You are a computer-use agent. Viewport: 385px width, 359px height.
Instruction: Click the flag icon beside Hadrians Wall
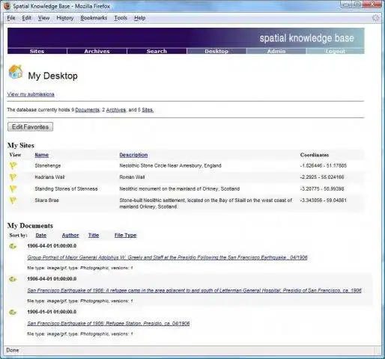click(x=13, y=177)
